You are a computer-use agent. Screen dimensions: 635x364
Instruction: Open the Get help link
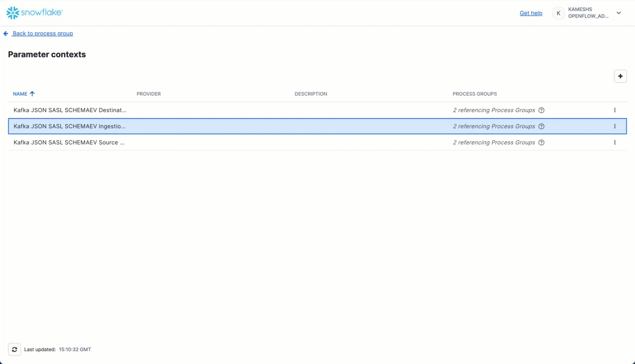coord(531,13)
